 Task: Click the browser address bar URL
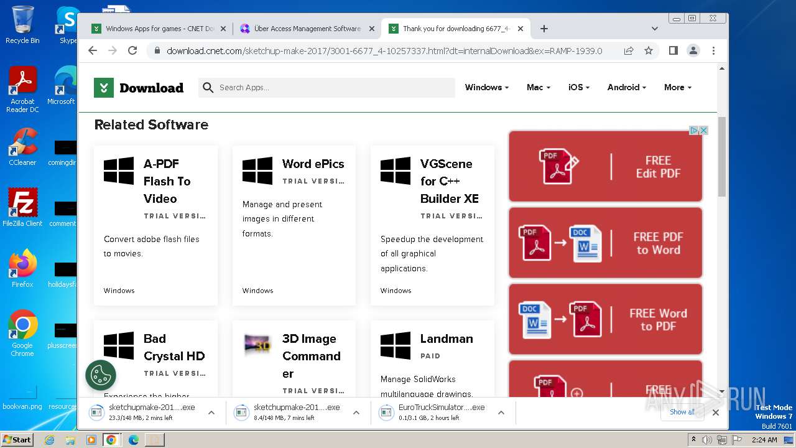tap(384, 51)
